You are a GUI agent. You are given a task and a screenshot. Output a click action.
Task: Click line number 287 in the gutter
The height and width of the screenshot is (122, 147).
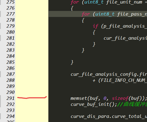10,74
